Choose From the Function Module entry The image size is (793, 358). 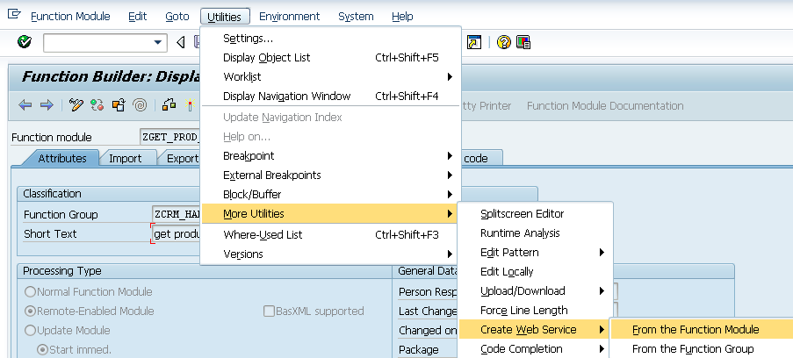[696, 330]
